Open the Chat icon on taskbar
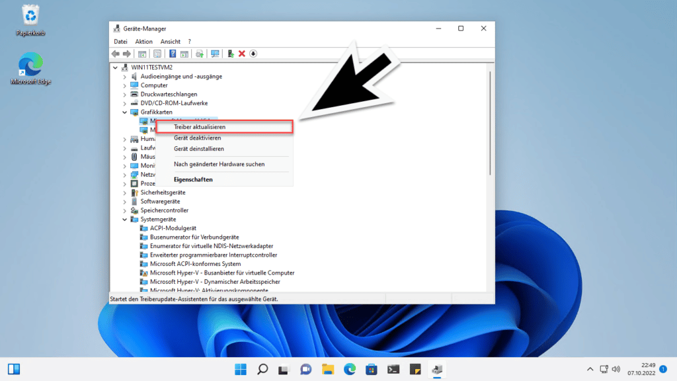This screenshot has width=677, height=381. click(305, 369)
